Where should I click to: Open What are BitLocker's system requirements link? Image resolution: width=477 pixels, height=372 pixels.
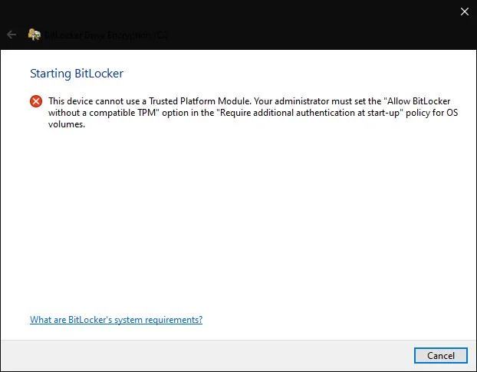click(x=117, y=320)
